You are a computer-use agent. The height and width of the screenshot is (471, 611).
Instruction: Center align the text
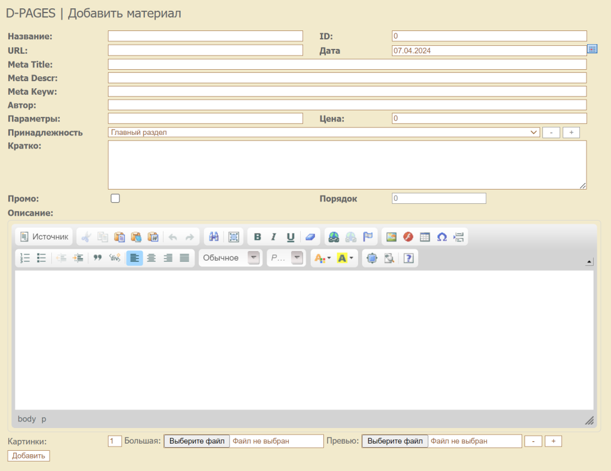click(151, 258)
